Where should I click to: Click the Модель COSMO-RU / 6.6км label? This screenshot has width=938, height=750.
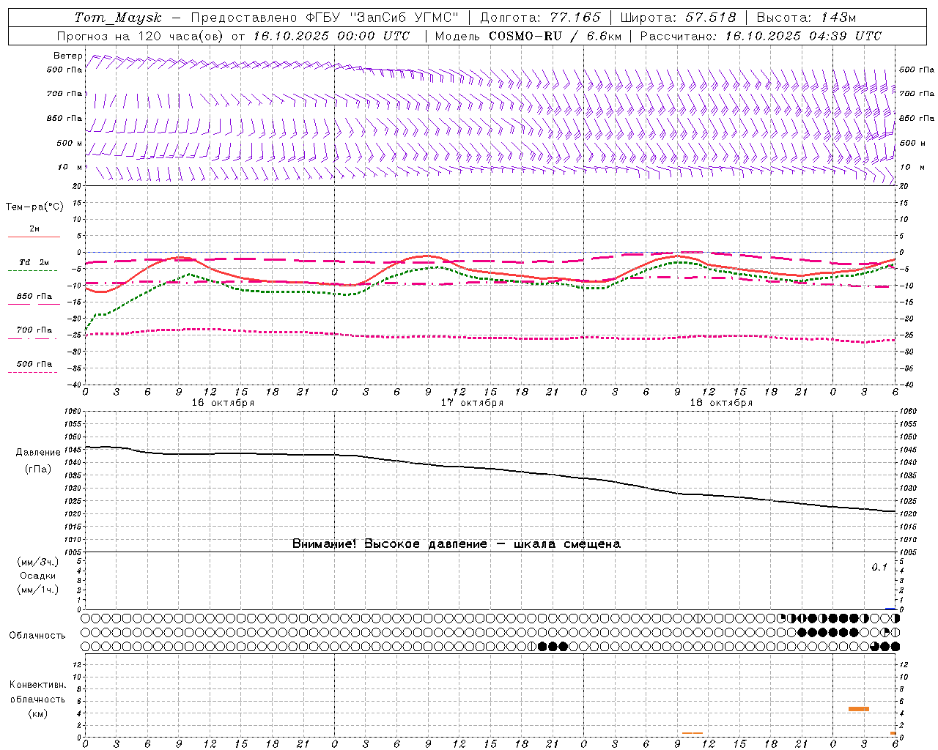[528, 36]
